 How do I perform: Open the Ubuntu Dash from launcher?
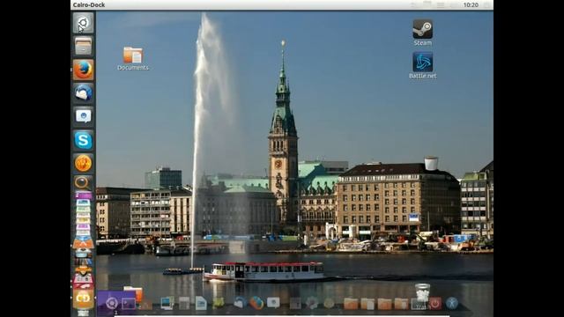(83, 23)
